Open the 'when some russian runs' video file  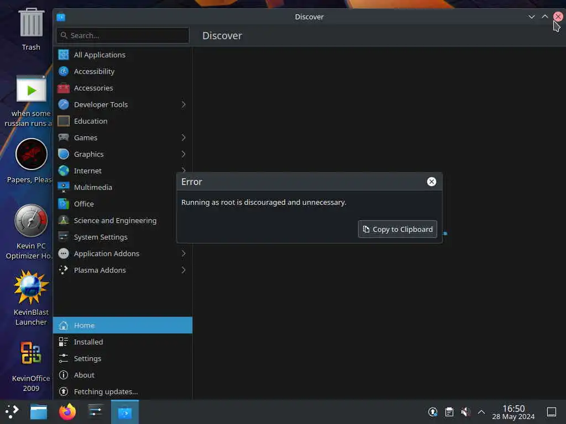pos(31,101)
